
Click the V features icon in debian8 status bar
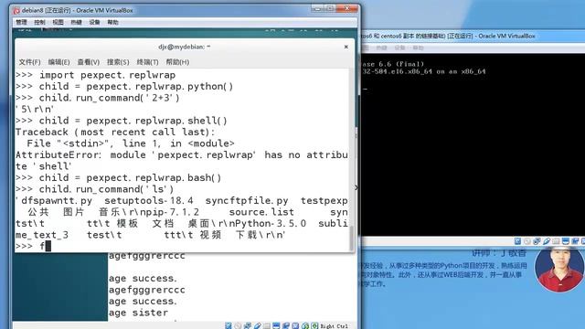pos(295,325)
